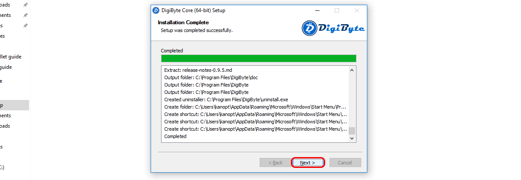Open the sidebar folder ending in "llet guide"
The height and width of the screenshot is (180, 521).
pyautogui.click(x=11, y=57)
